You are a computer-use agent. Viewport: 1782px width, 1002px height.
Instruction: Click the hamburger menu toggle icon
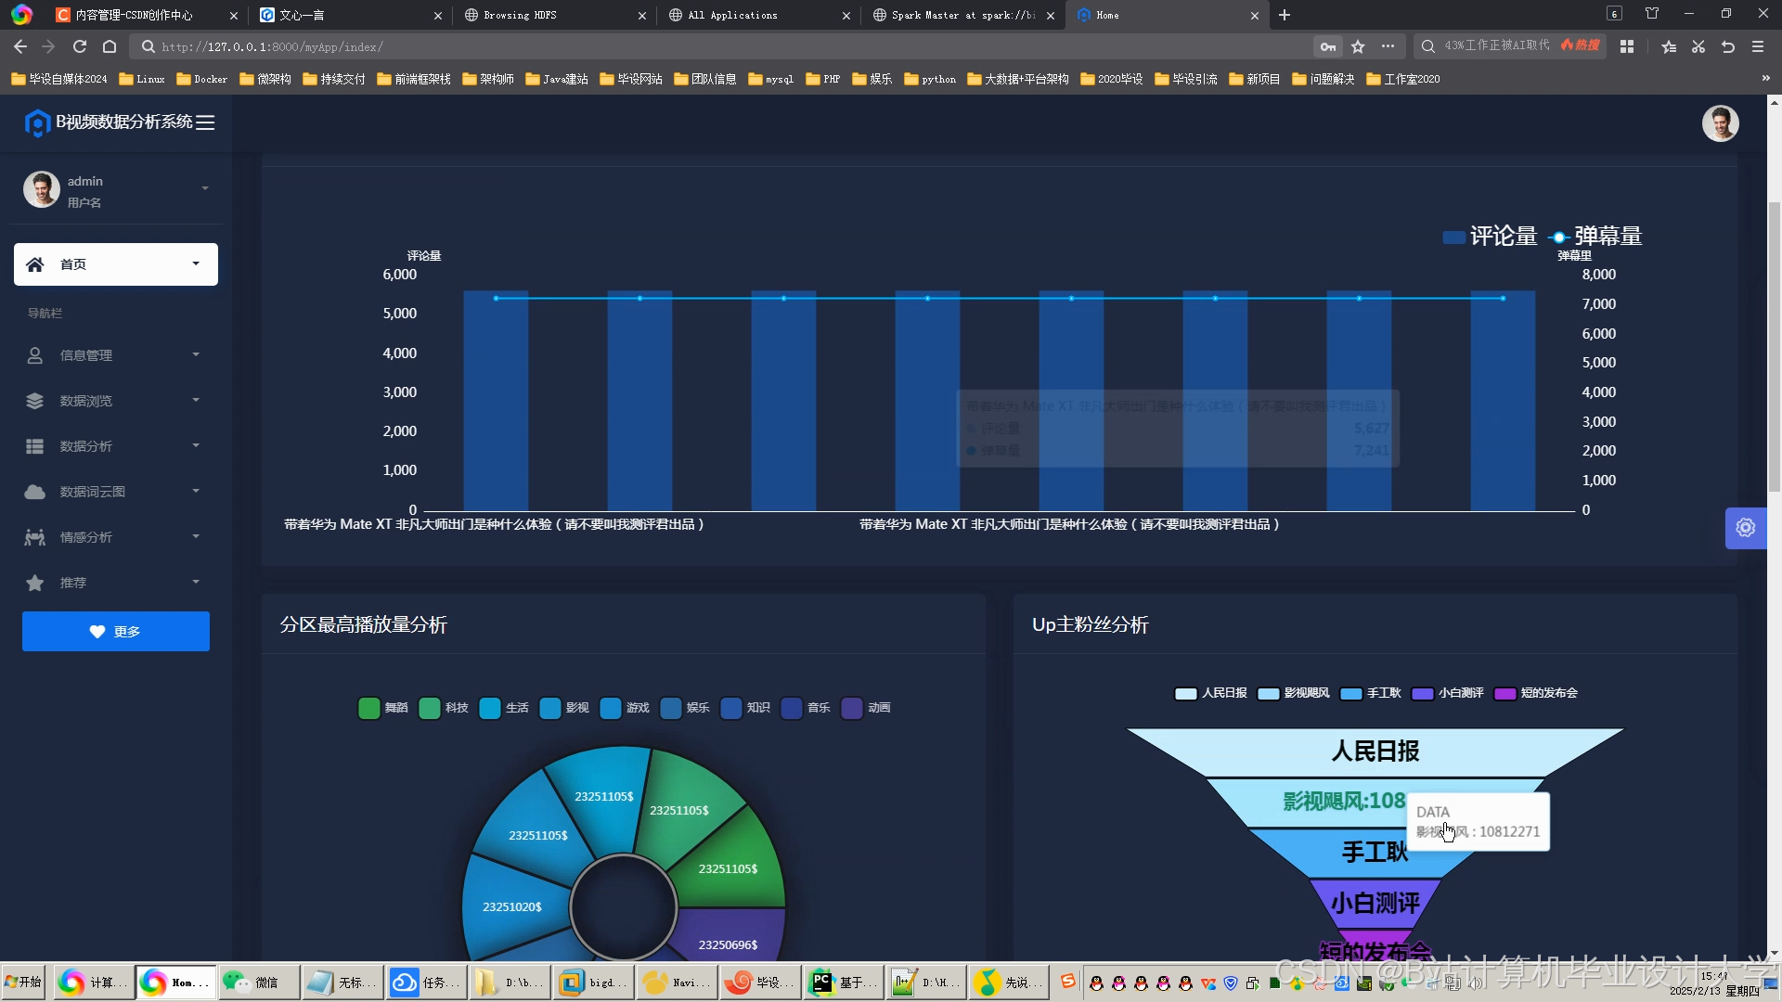point(205,122)
